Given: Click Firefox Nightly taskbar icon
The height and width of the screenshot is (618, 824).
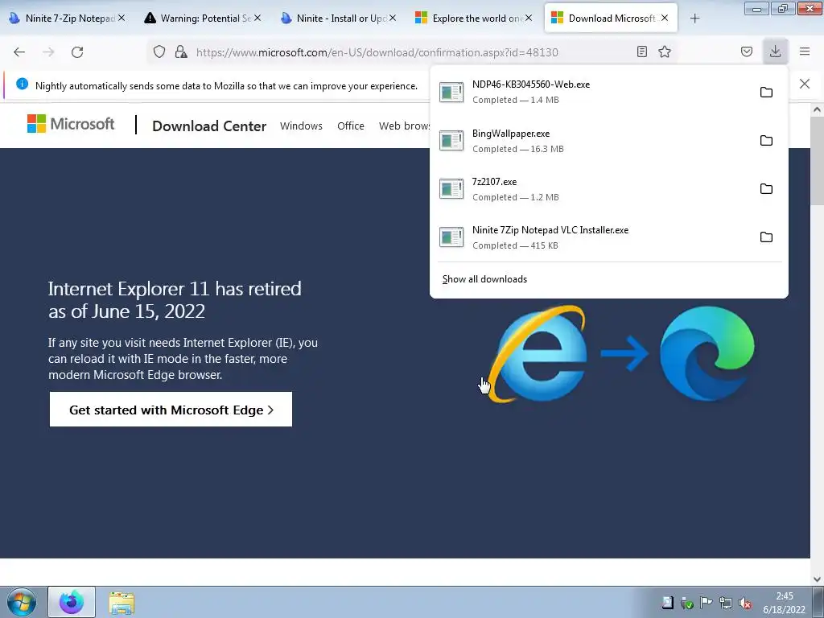Looking at the screenshot, I should pyautogui.click(x=72, y=602).
